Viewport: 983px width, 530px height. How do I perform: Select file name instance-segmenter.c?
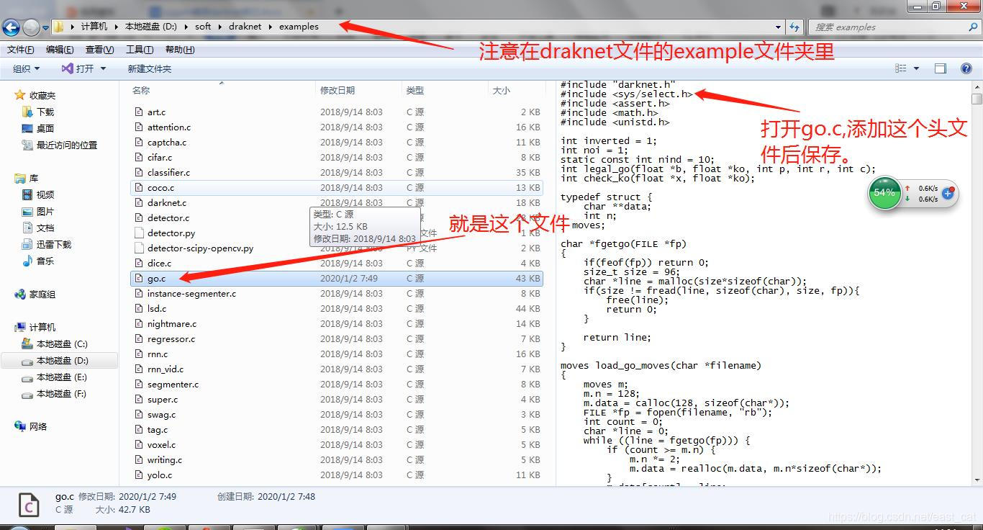click(191, 293)
